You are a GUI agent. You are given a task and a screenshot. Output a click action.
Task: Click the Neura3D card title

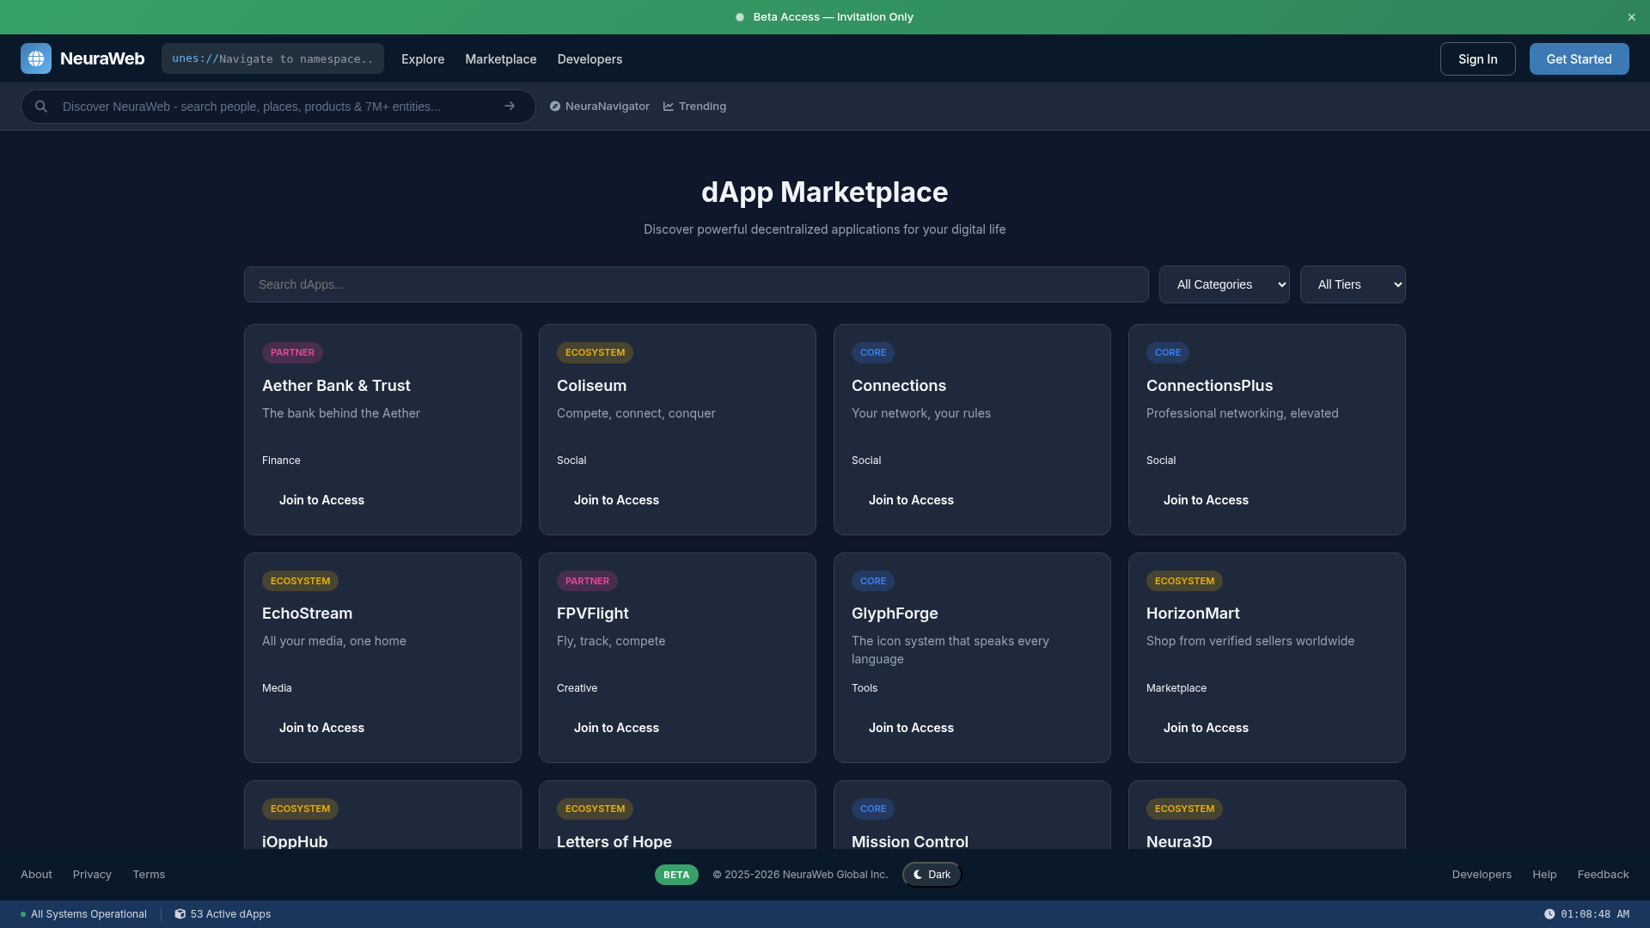pos(1179,842)
